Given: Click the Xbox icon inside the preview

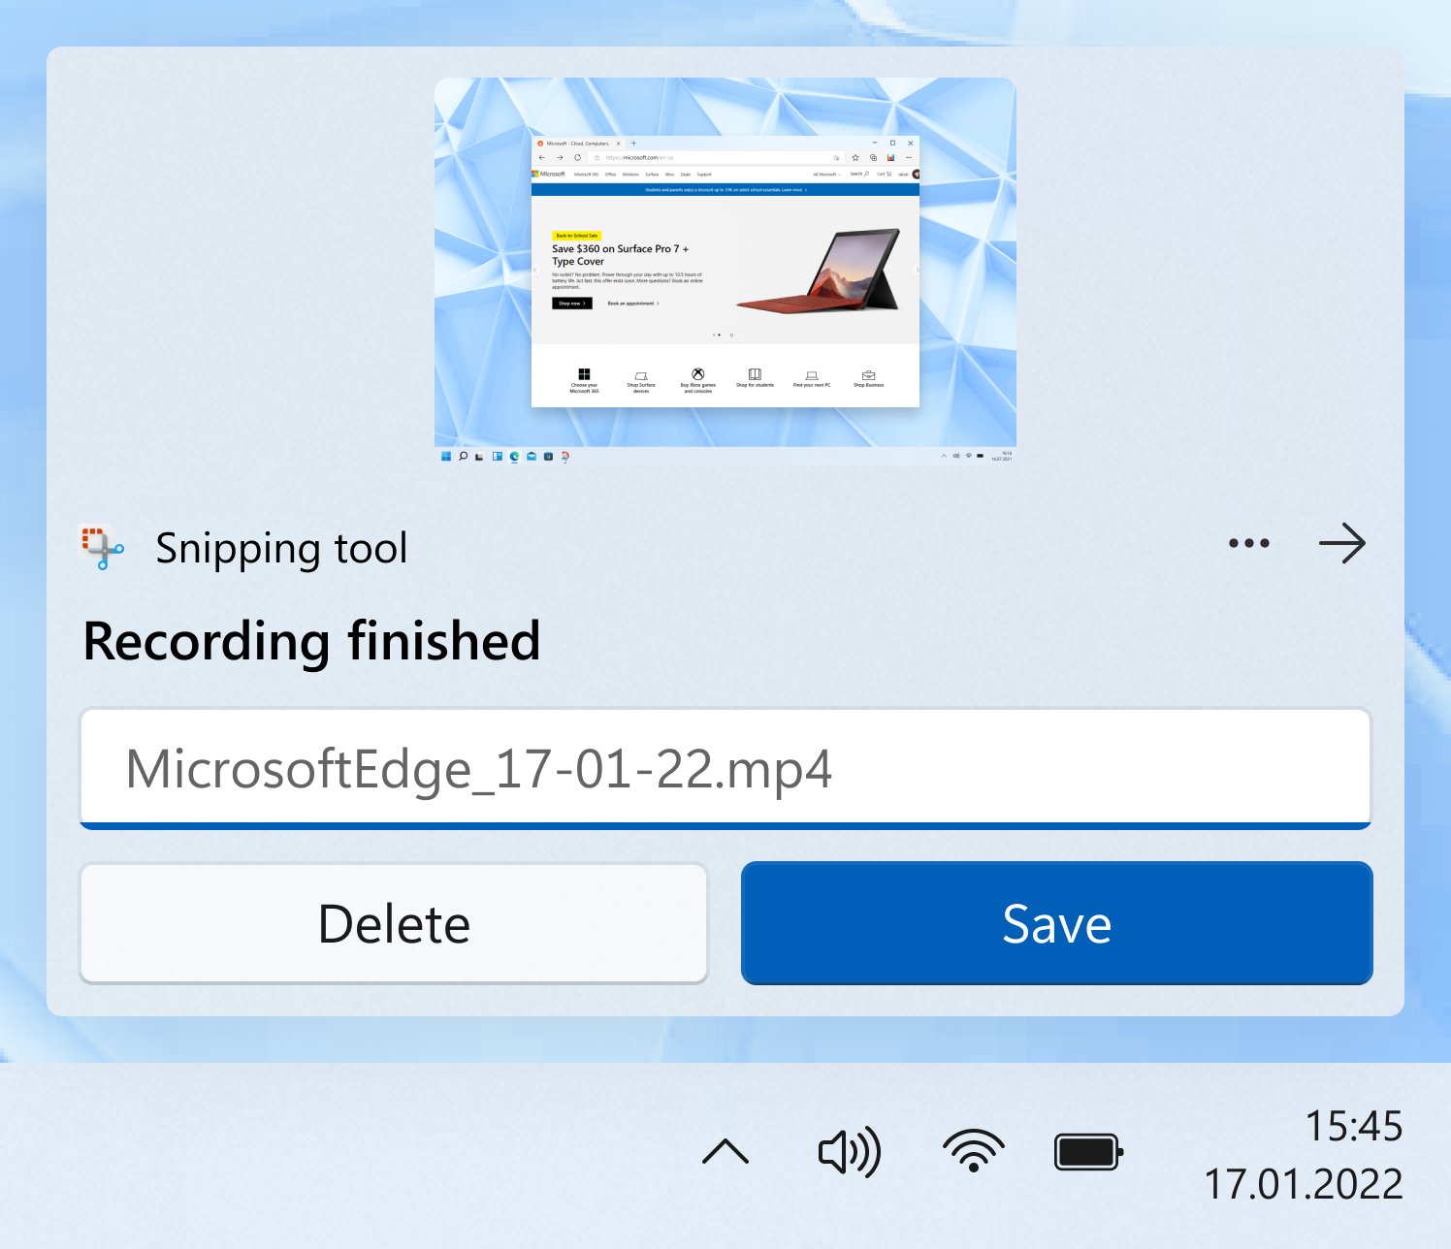Looking at the screenshot, I should [697, 374].
